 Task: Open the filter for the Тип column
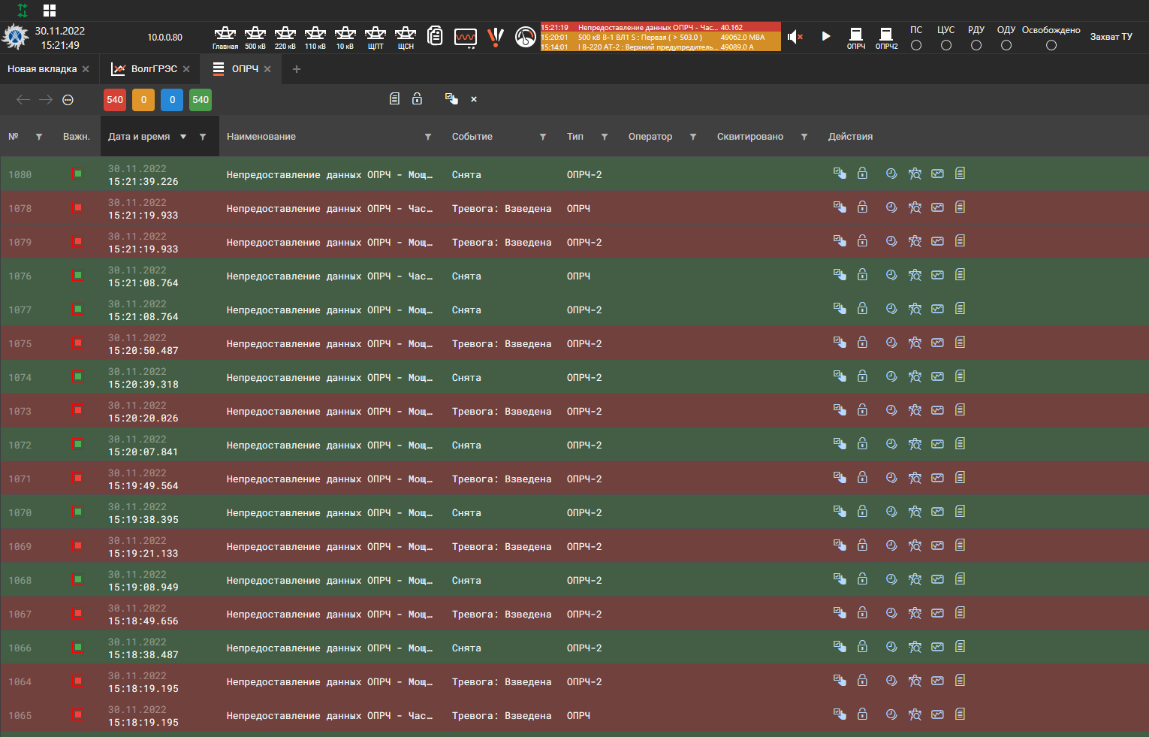[x=605, y=137]
